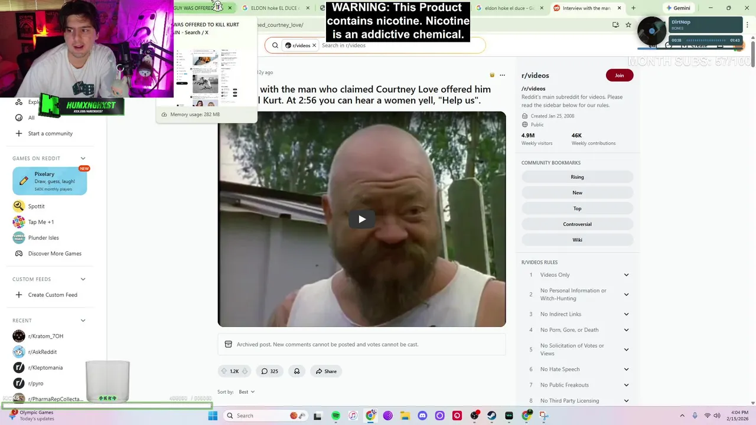Click the taskbar Search box
756x425 pixels.
tap(266, 416)
